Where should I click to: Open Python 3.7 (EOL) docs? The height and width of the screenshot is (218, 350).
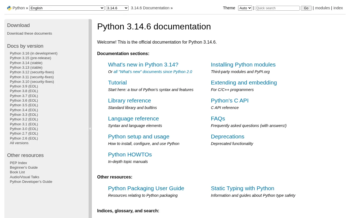[24, 96]
